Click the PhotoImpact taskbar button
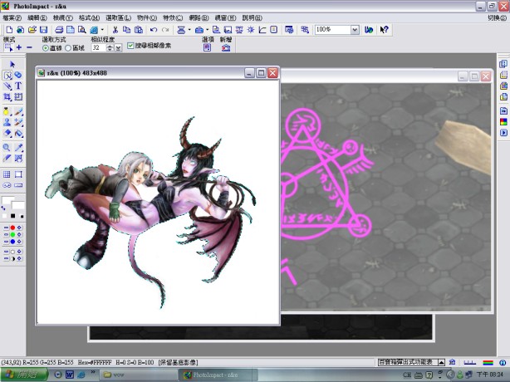This screenshot has height=382, width=510. point(218,375)
